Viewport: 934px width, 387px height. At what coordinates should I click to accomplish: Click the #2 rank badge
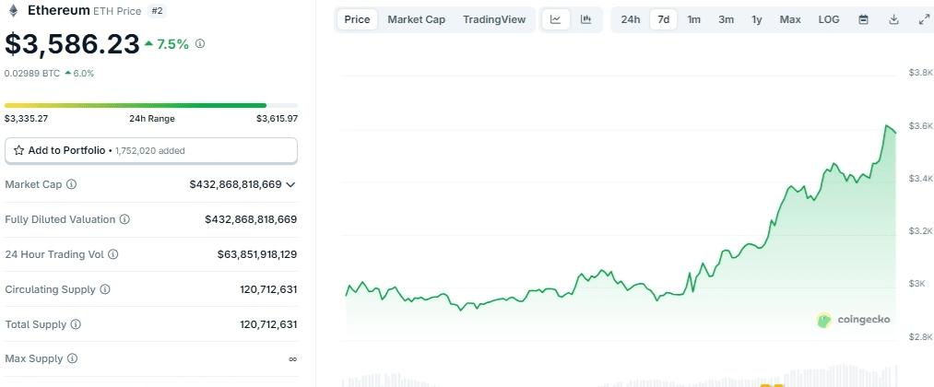[157, 11]
